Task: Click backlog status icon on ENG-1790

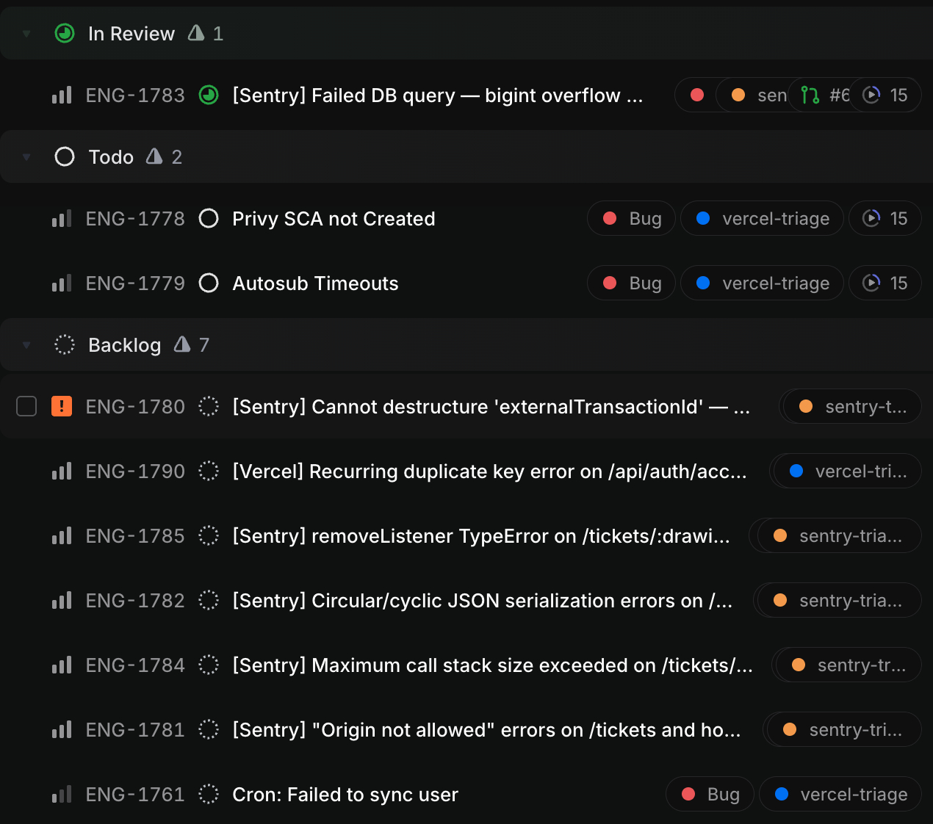Action: click(x=209, y=471)
